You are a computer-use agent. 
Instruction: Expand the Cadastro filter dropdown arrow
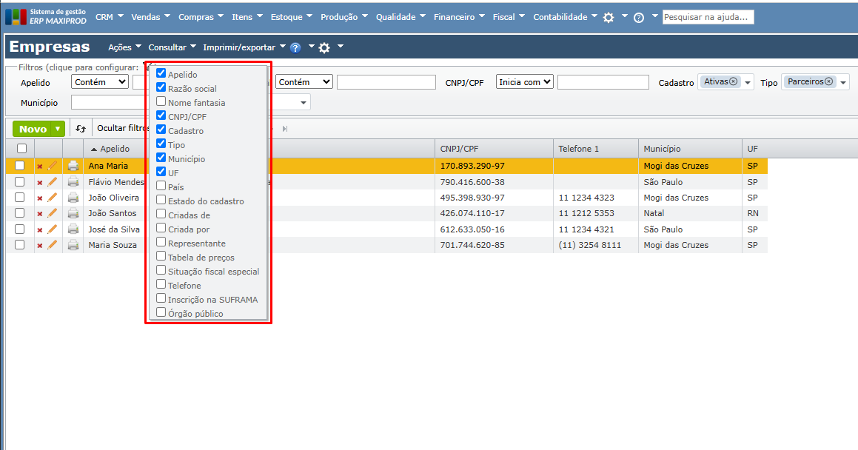click(x=748, y=83)
